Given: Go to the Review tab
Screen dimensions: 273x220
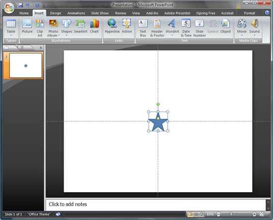Looking at the screenshot, I should [x=121, y=13].
